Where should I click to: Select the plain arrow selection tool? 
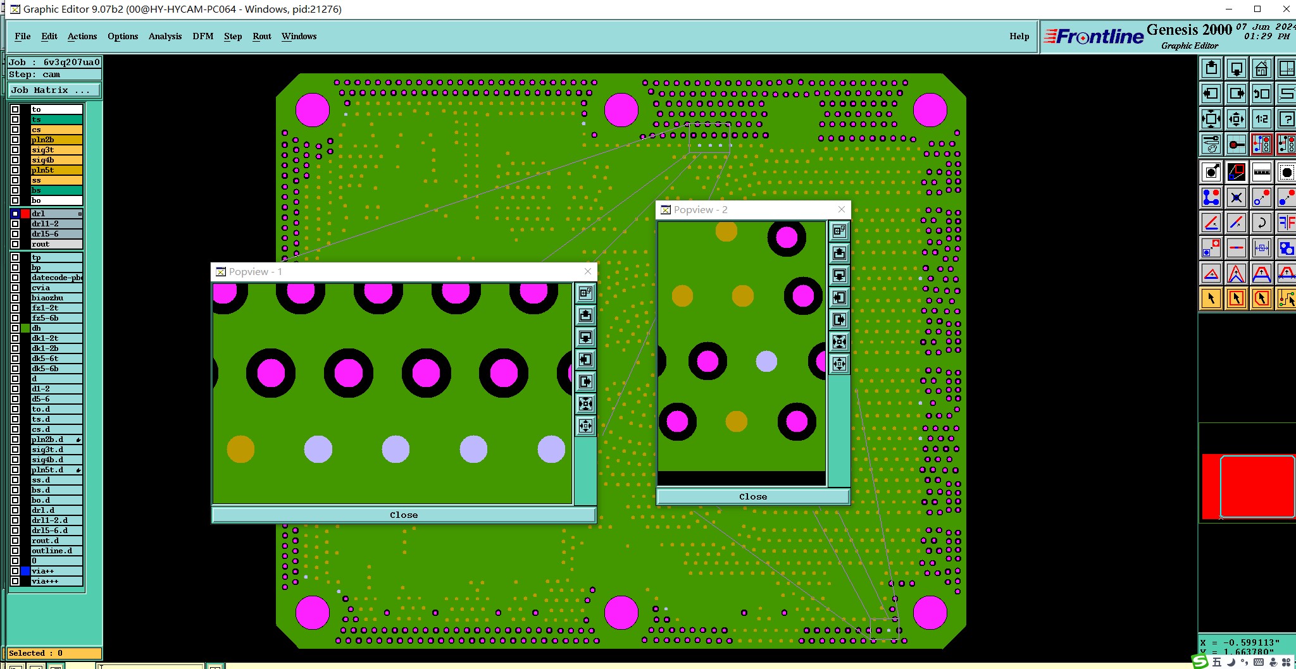pyautogui.click(x=1211, y=298)
